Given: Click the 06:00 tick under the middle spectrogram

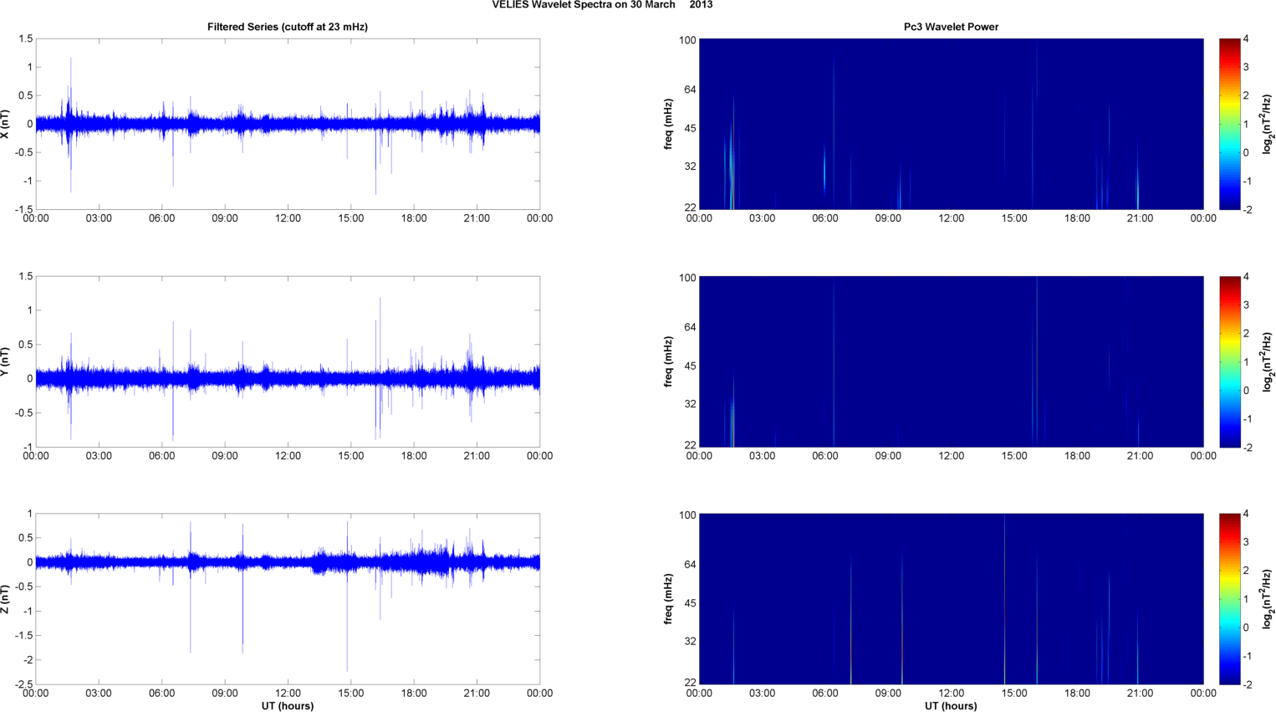Looking at the screenshot, I should coord(825,456).
